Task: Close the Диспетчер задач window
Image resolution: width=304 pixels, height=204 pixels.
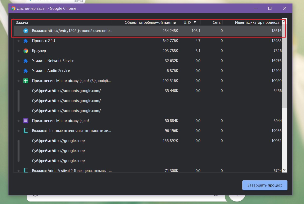Action: pyautogui.click(x=285, y=8)
